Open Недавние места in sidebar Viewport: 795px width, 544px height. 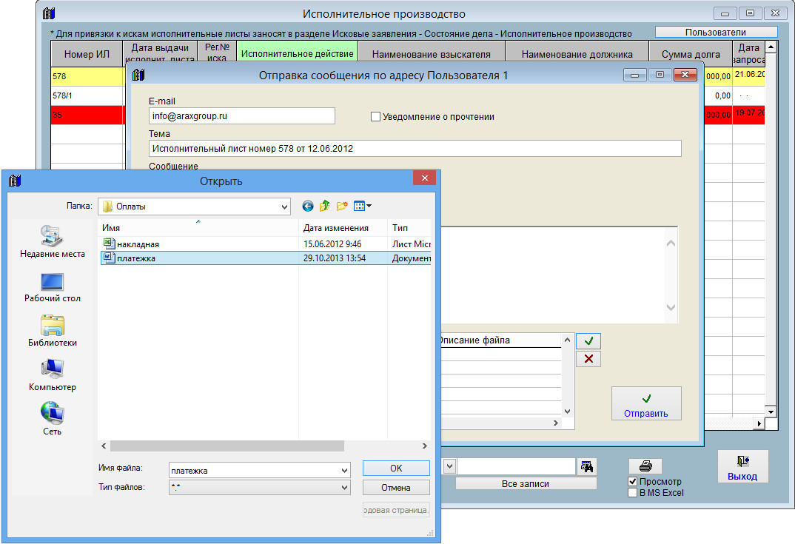52,241
